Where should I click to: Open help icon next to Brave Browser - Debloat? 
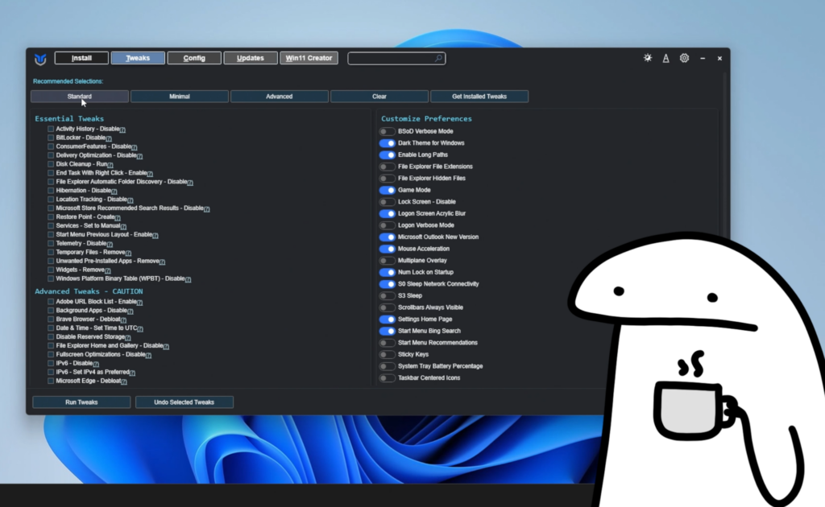tap(123, 320)
